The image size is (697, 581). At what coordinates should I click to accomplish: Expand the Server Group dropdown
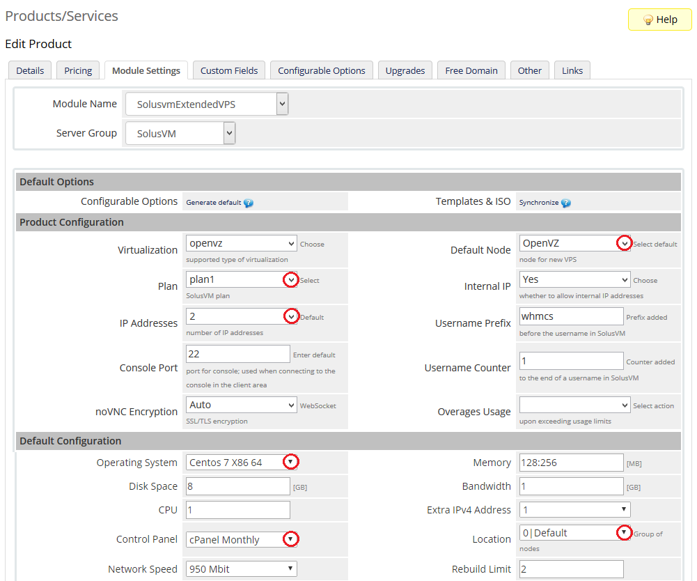(x=180, y=134)
